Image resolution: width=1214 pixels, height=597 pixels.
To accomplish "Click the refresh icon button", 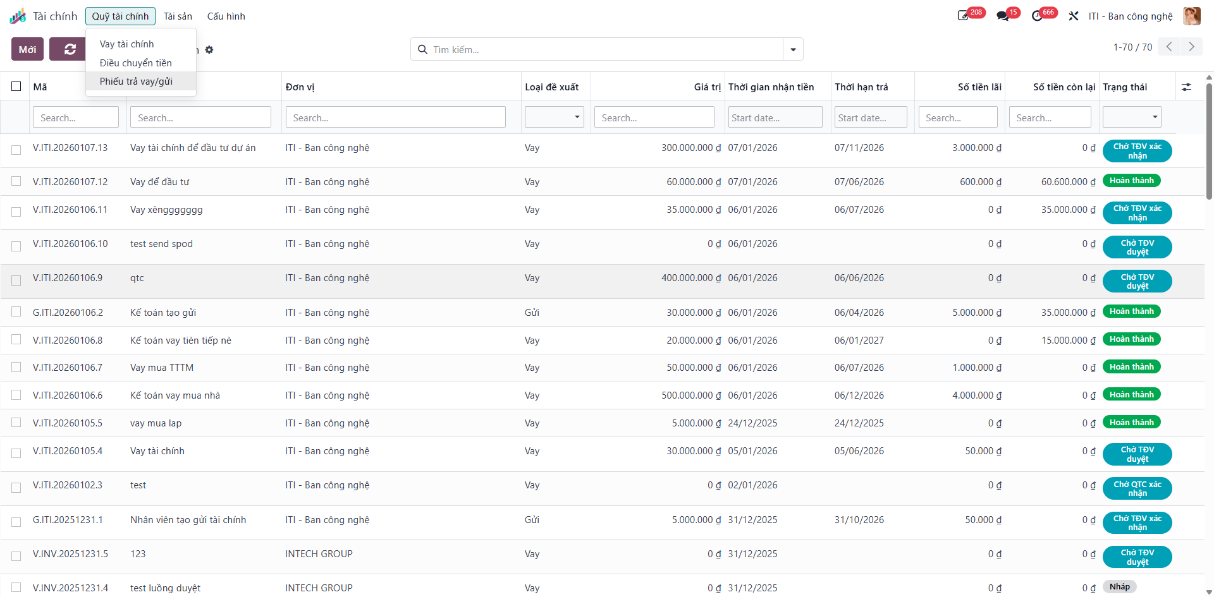I will pos(70,49).
